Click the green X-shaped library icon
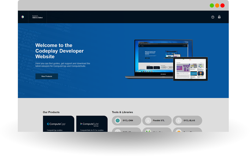This screenshot has width=250, height=156. point(148,131)
